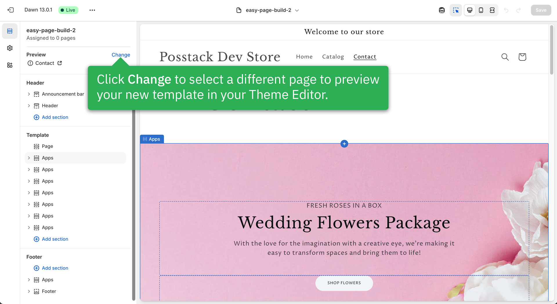Image resolution: width=557 pixels, height=304 pixels.
Task: Open the Theme settings gear icon
Action: (10, 48)
